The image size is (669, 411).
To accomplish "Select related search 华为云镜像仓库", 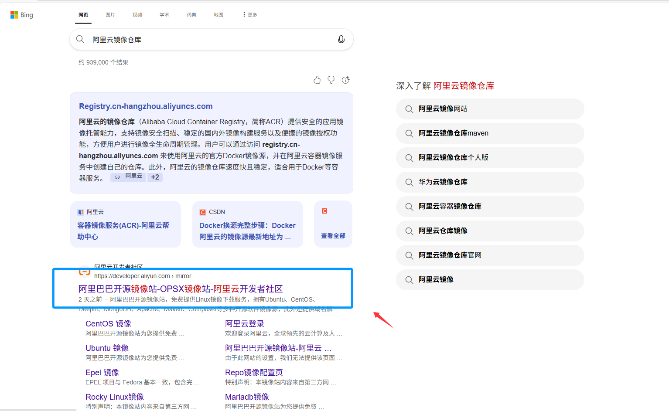I will point(490,182).
